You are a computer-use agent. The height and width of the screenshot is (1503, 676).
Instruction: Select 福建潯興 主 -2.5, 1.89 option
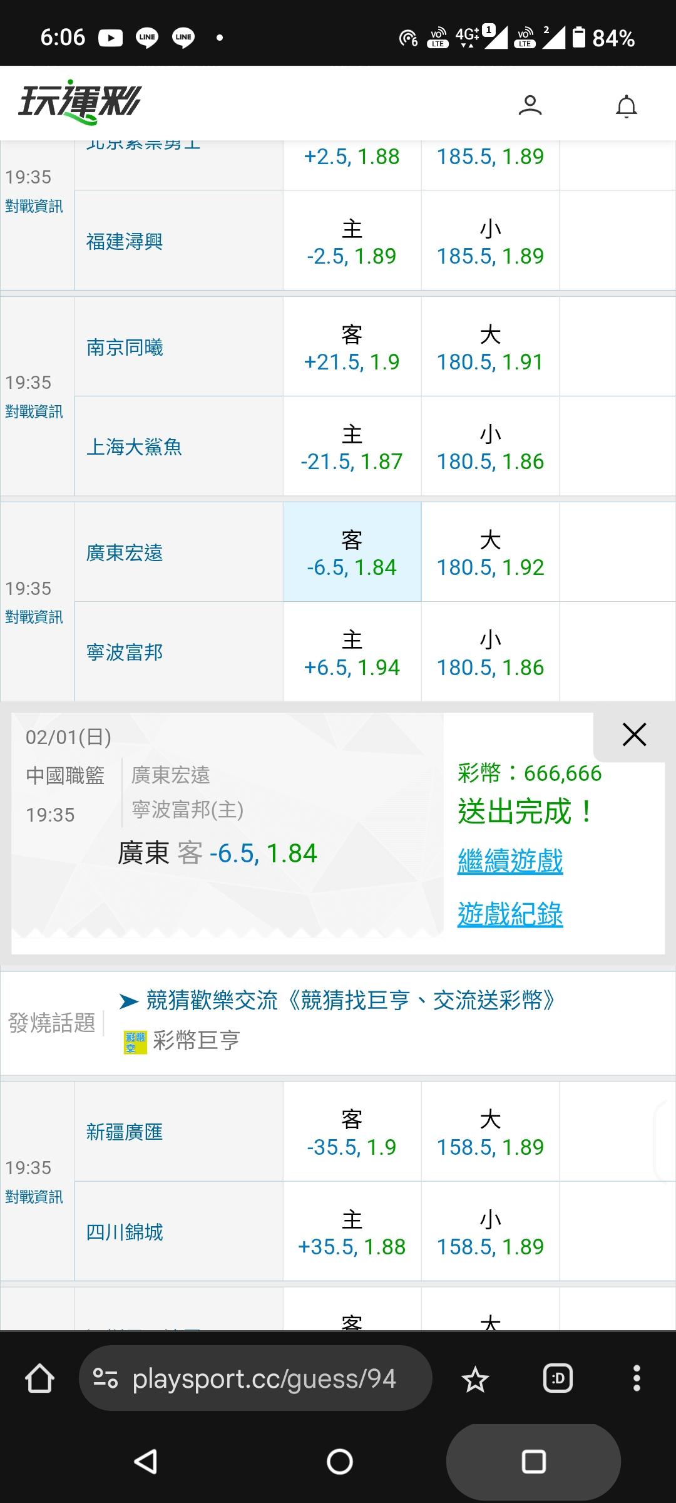[352, 241]
